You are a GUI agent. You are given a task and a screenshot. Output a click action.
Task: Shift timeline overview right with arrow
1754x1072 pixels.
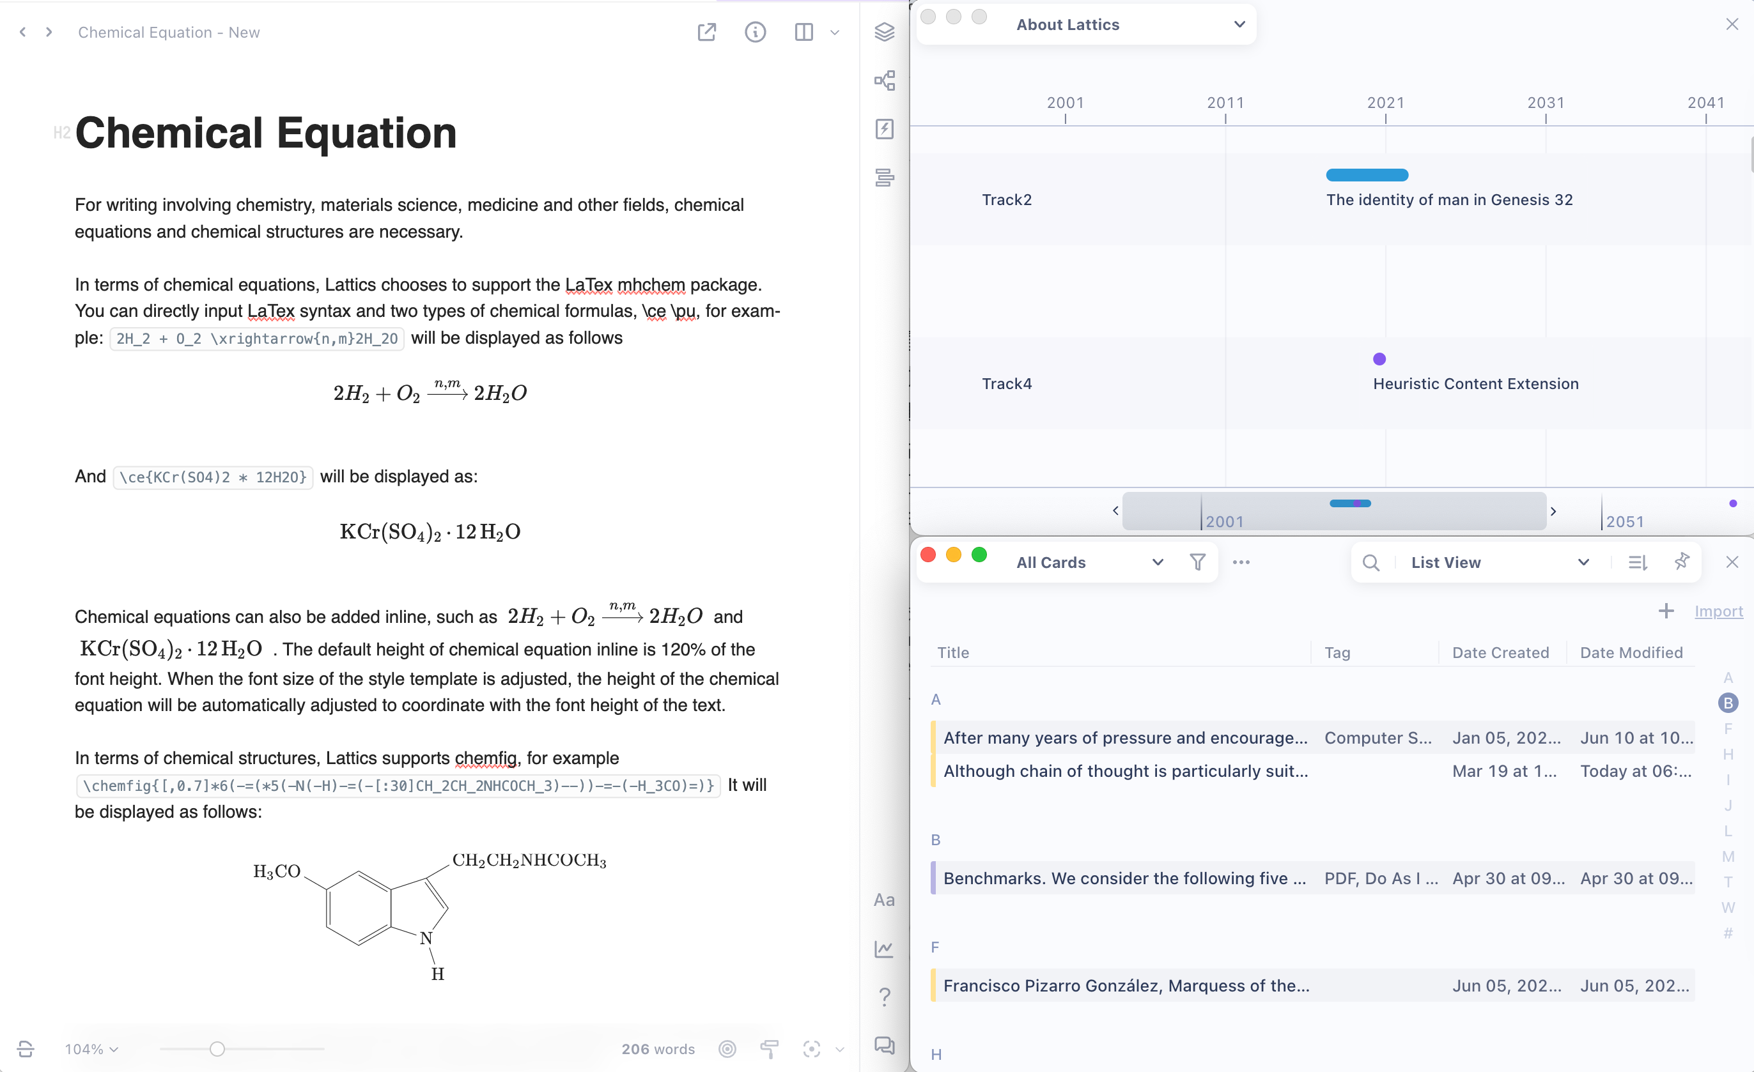[1553, 510]
